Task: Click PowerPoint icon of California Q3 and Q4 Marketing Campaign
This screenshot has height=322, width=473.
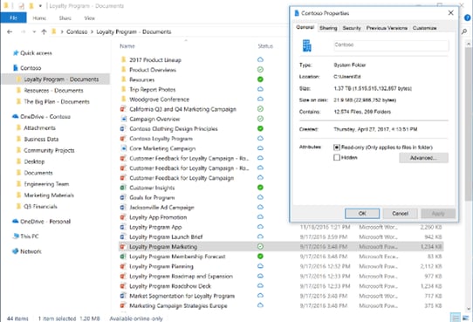Action: point(123,109)
